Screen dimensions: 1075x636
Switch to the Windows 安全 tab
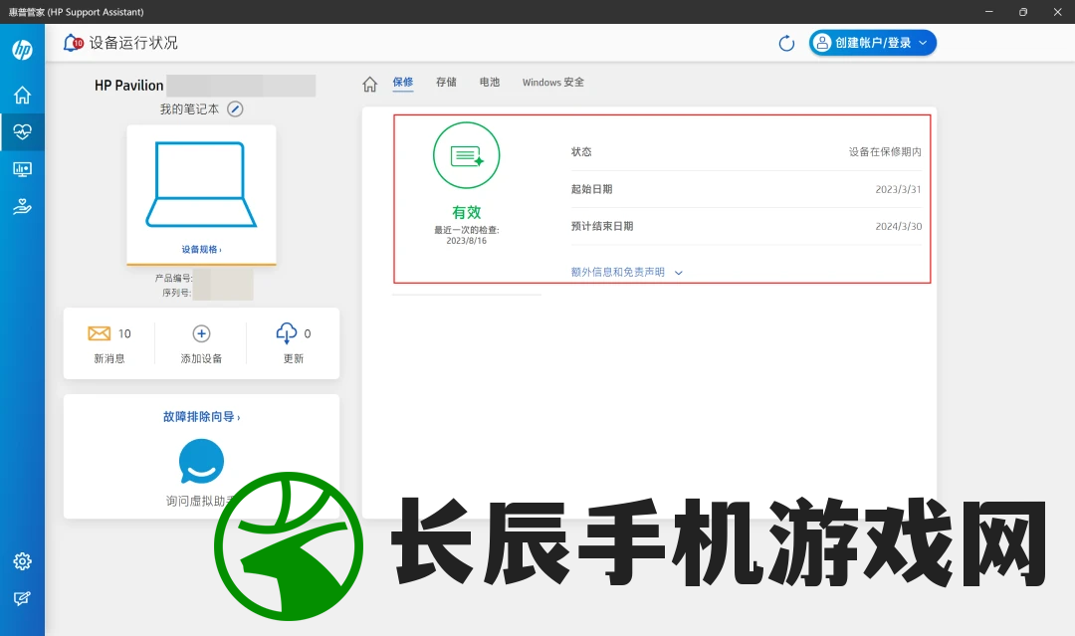point(553,83)
